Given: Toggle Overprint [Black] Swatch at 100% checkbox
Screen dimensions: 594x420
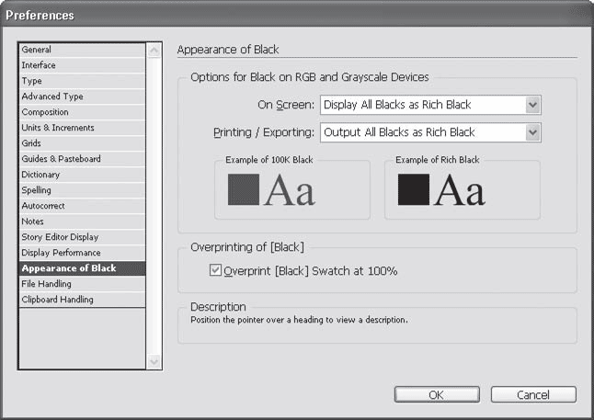Looking at the screenshot, I should click(x=216, y=271).
